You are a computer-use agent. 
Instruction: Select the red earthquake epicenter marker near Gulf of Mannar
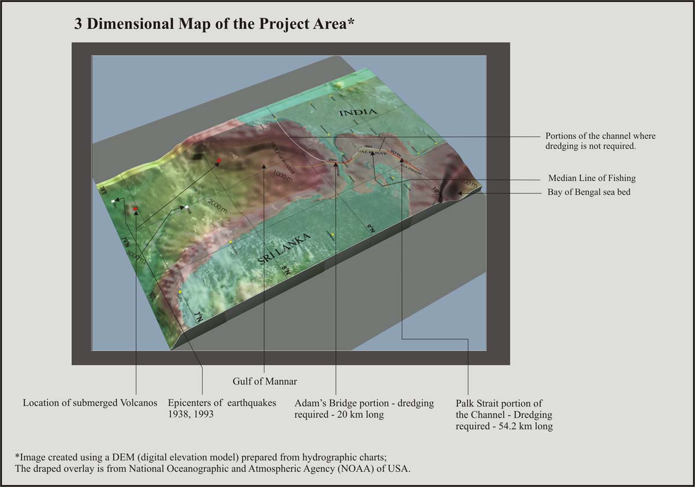point(218,160)
